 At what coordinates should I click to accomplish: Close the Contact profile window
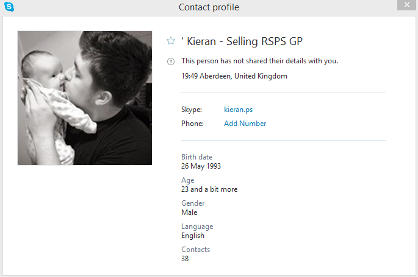tap(405, 5)
